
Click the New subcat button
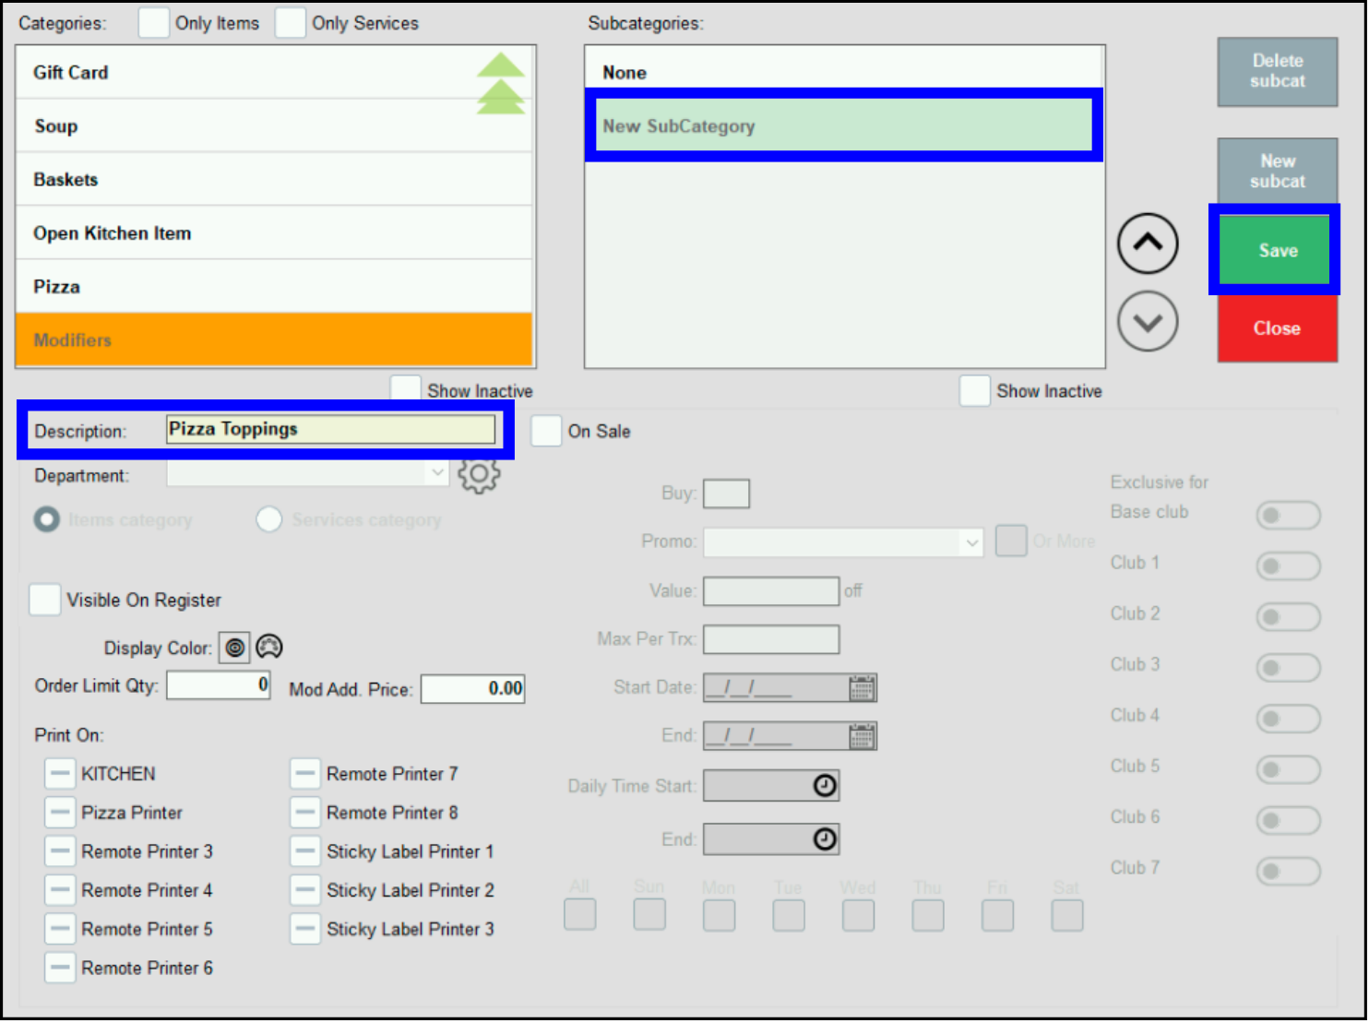tap(1278, 172)
